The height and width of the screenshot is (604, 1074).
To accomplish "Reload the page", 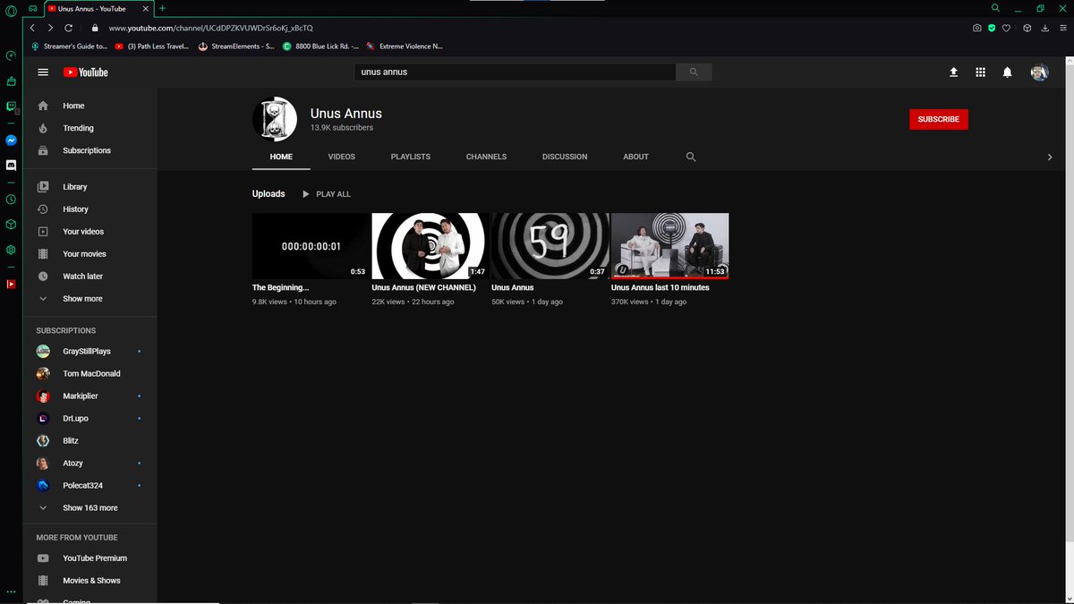I will [71, 28].
